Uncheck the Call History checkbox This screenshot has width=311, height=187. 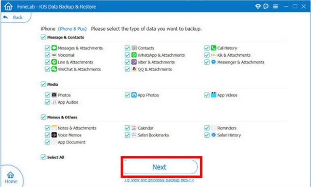click(207, 48)
